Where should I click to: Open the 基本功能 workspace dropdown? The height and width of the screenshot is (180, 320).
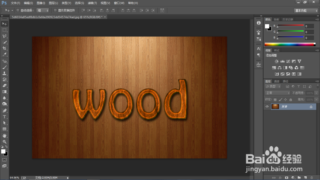306,11
